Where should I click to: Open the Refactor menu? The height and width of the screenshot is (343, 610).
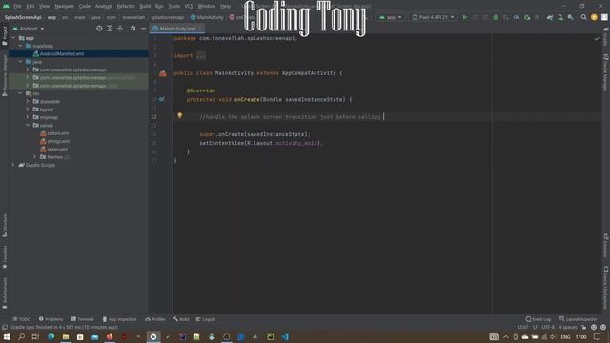coord(126,7)
